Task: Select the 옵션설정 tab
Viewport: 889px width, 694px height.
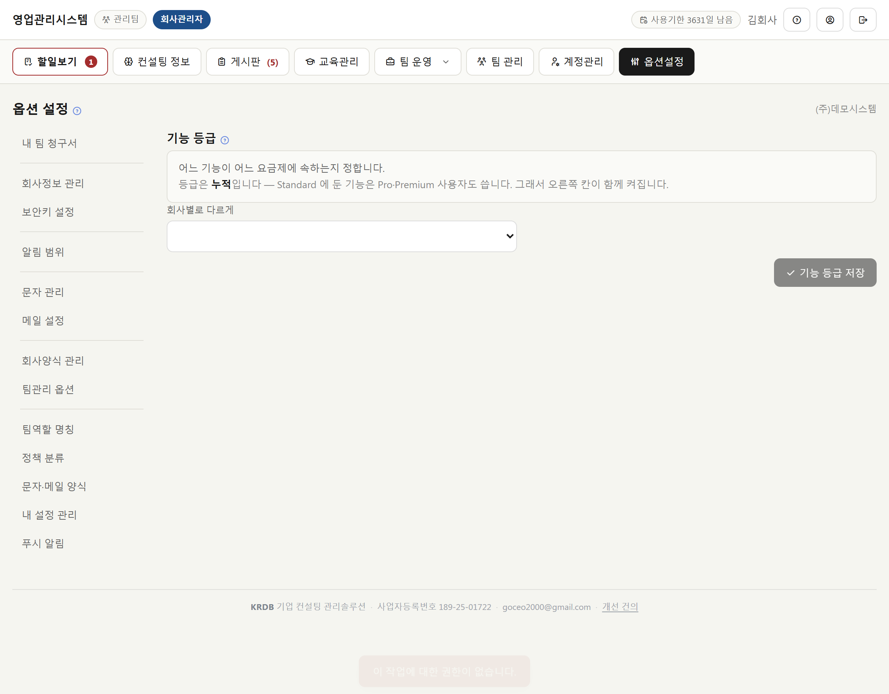Action: point(656,61)
